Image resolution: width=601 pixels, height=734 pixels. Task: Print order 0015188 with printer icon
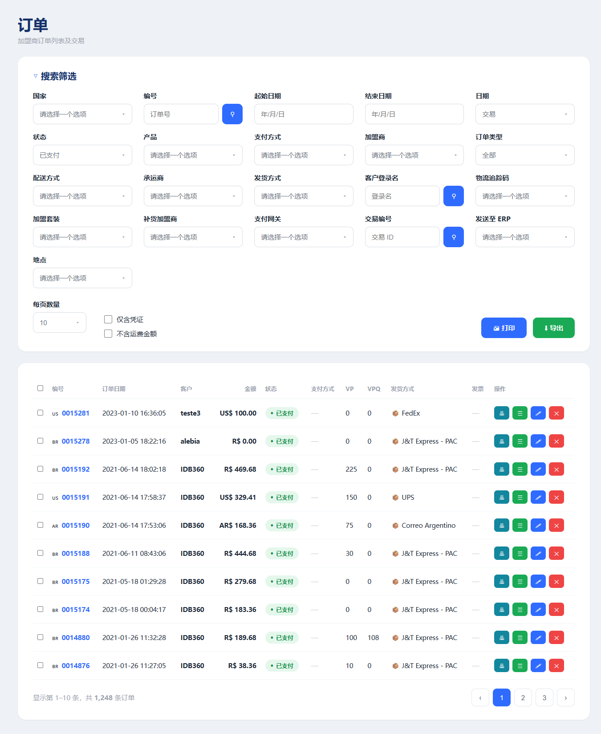coord(502,553)
